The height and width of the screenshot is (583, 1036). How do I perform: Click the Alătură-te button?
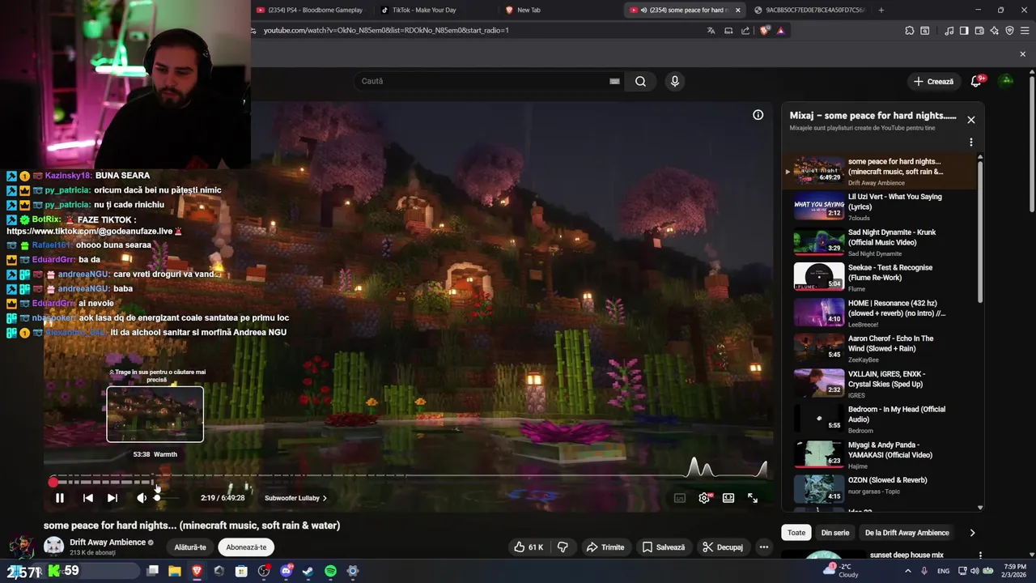[x=190, y=547]
